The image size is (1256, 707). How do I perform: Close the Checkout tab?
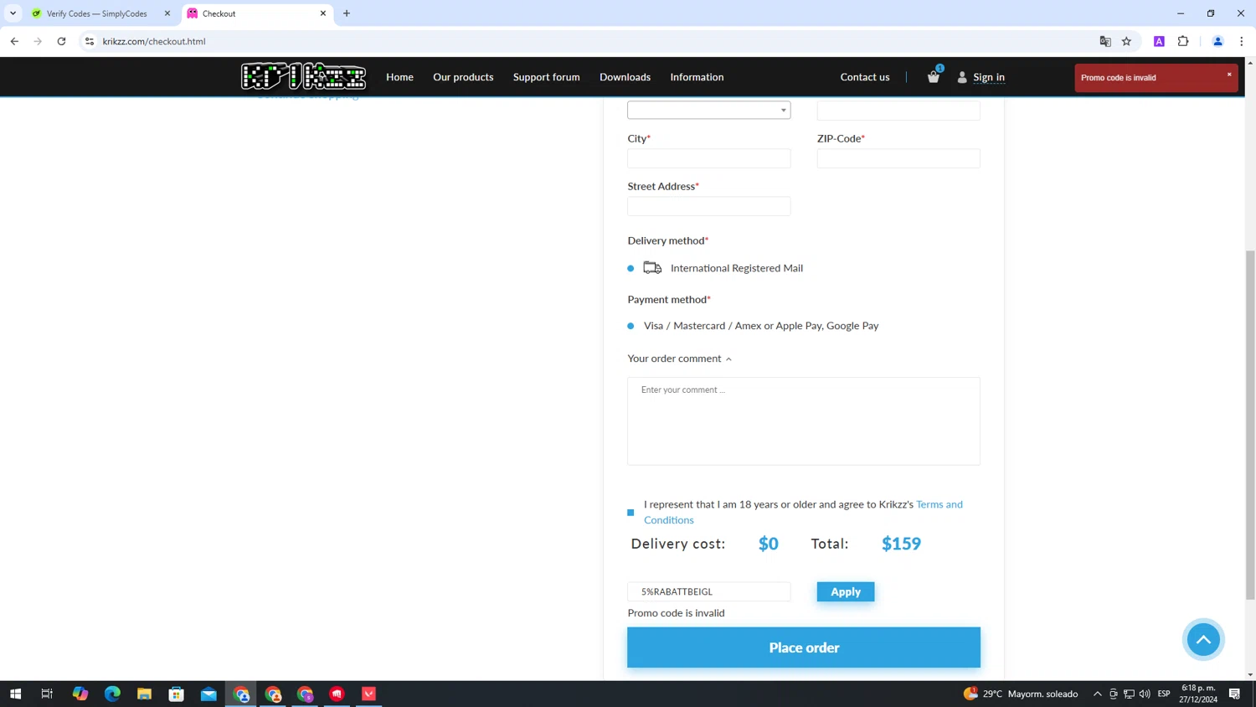click(x=323, y=13)
